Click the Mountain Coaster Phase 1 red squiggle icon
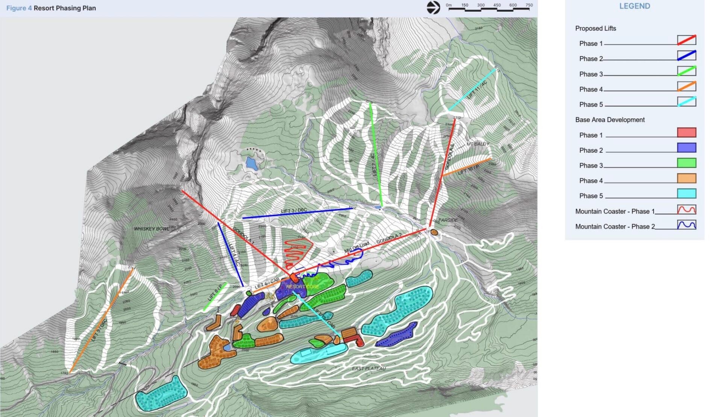Viewport: 722px width, 417px height. (686, 209)
